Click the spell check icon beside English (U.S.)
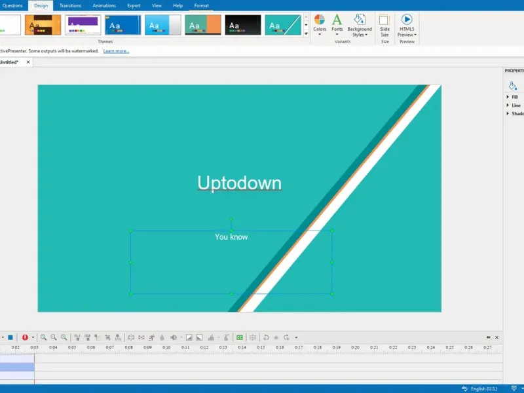This screenshot has width=524, height=393. click(x=465, y=388)
